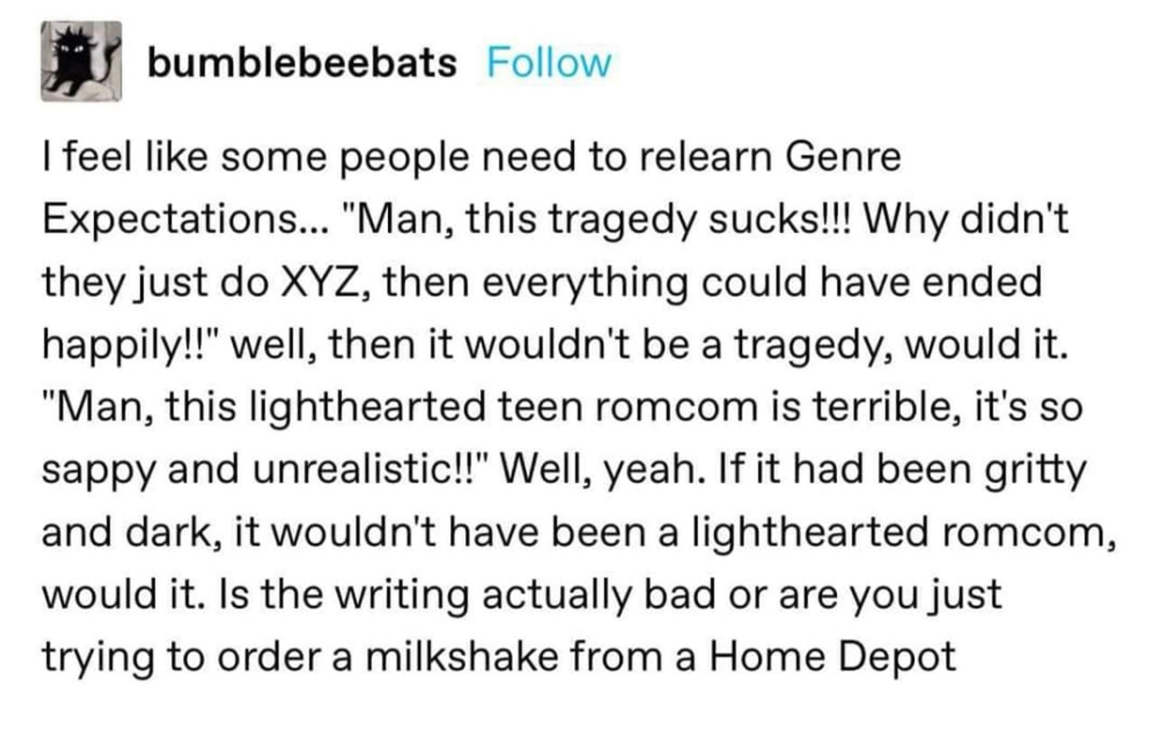
Task: Click on the word "happily!!"
Action: (x=133, y=346)
